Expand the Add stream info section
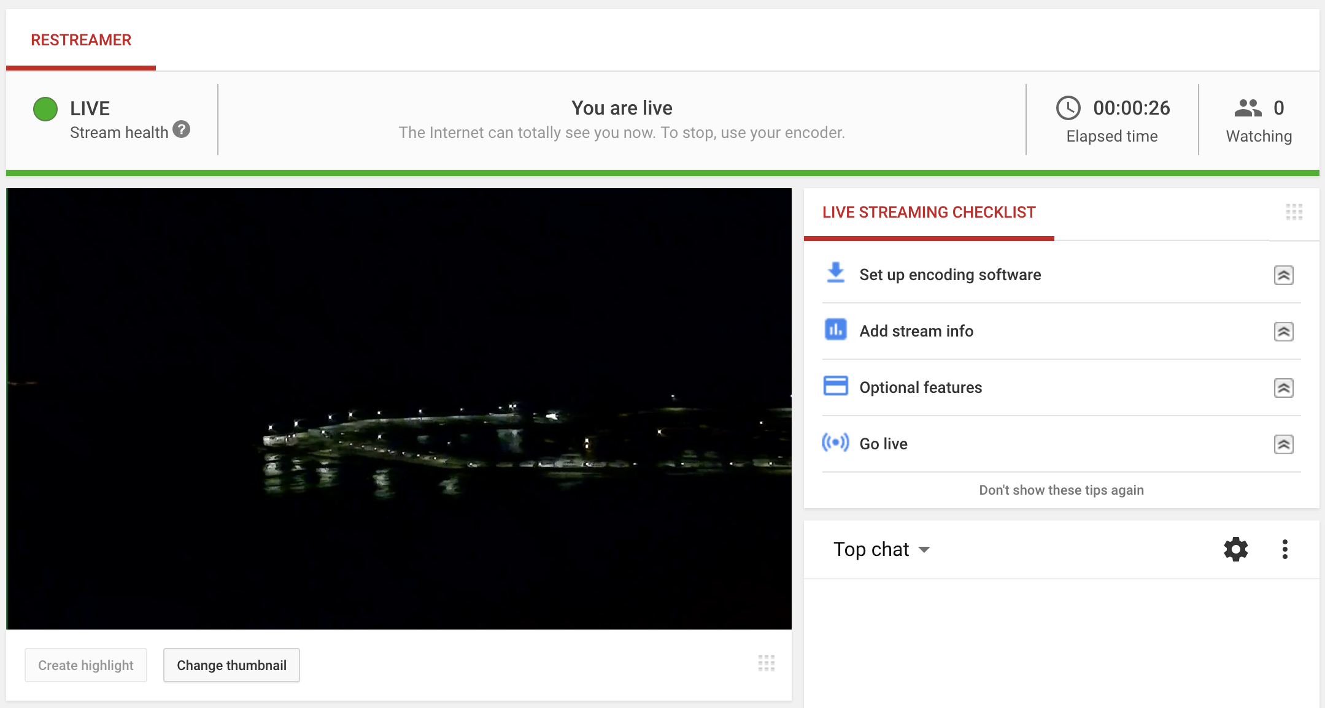The height and width of the screenshot is (708, 1325). [1283, 332]
